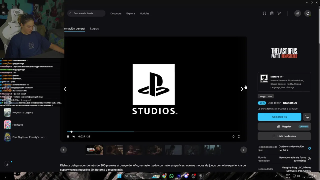The image size is (320, 180).
Task: Open refund type help icon
Action: [309, 159]
